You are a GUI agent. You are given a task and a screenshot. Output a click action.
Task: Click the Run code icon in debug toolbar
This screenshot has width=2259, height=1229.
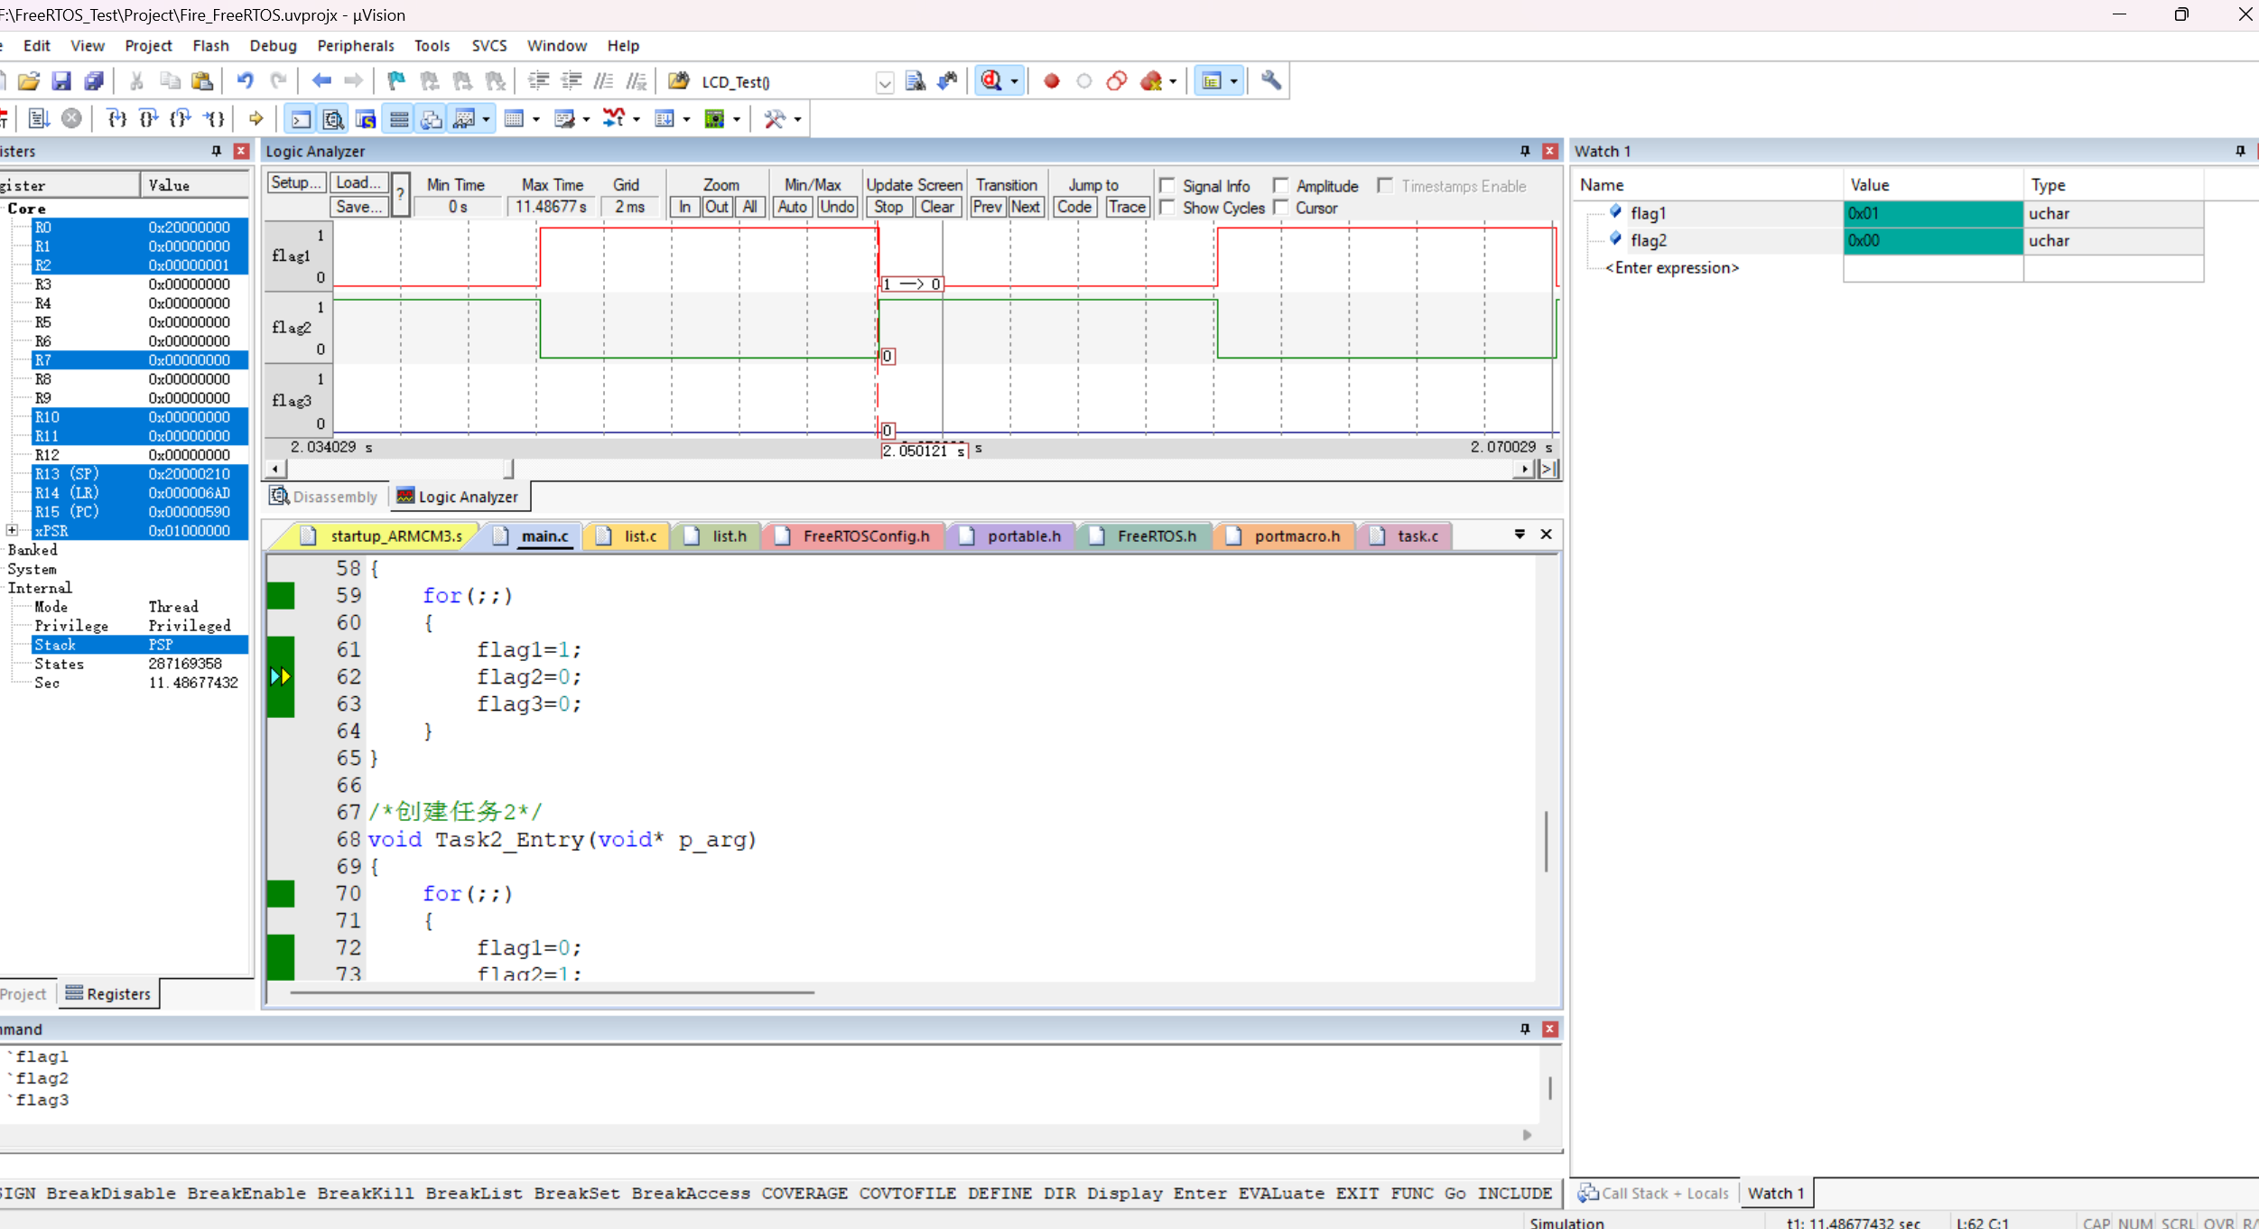click(x=38, y=118)
